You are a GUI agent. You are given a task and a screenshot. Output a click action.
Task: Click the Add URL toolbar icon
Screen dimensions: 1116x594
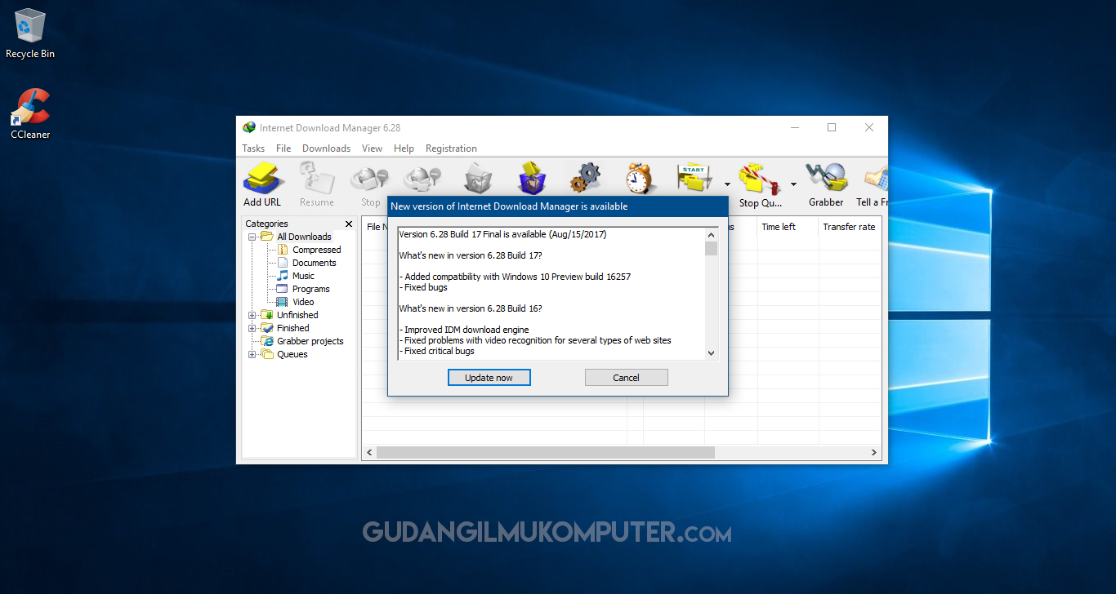click(x=262, y=179)
